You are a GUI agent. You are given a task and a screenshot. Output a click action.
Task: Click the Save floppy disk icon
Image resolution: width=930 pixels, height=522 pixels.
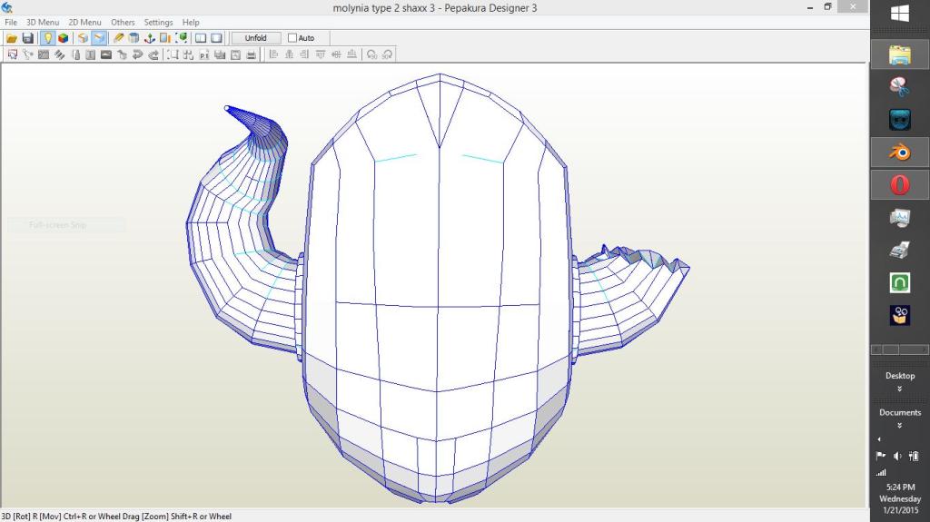27,38
